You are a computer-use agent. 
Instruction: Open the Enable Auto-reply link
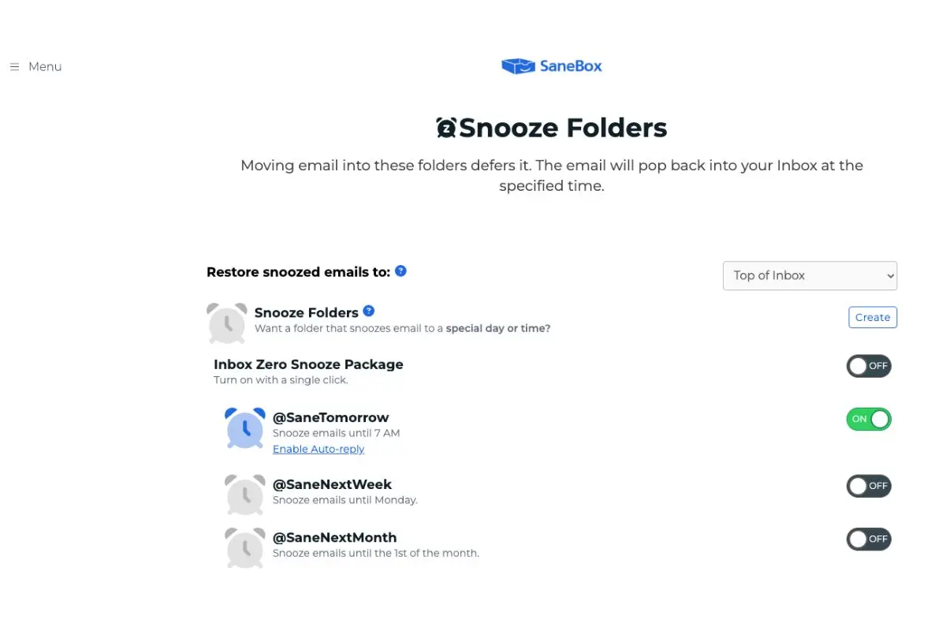coord(318,449)
